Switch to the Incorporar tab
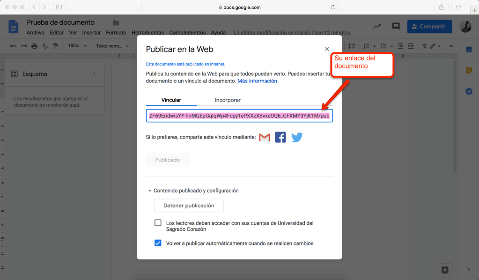The image size is (479, 280). (228, 100)
